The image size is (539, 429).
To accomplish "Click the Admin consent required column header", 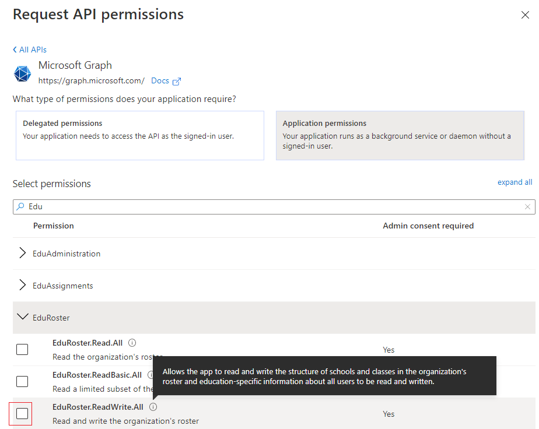I will [428, 226].
